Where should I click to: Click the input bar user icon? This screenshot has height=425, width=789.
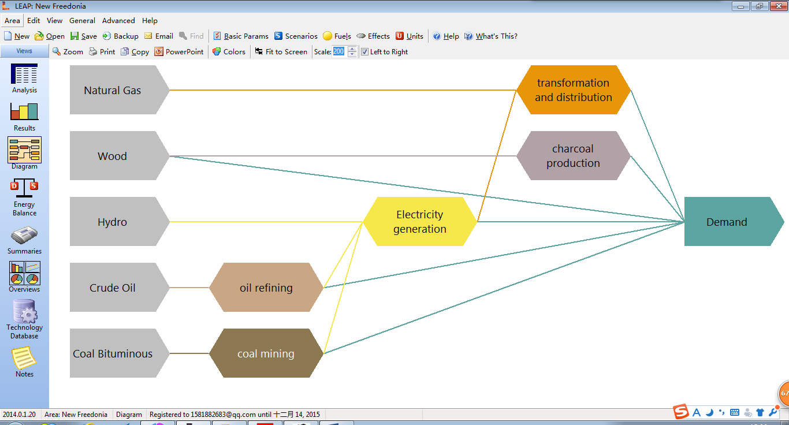coord(748,412)
